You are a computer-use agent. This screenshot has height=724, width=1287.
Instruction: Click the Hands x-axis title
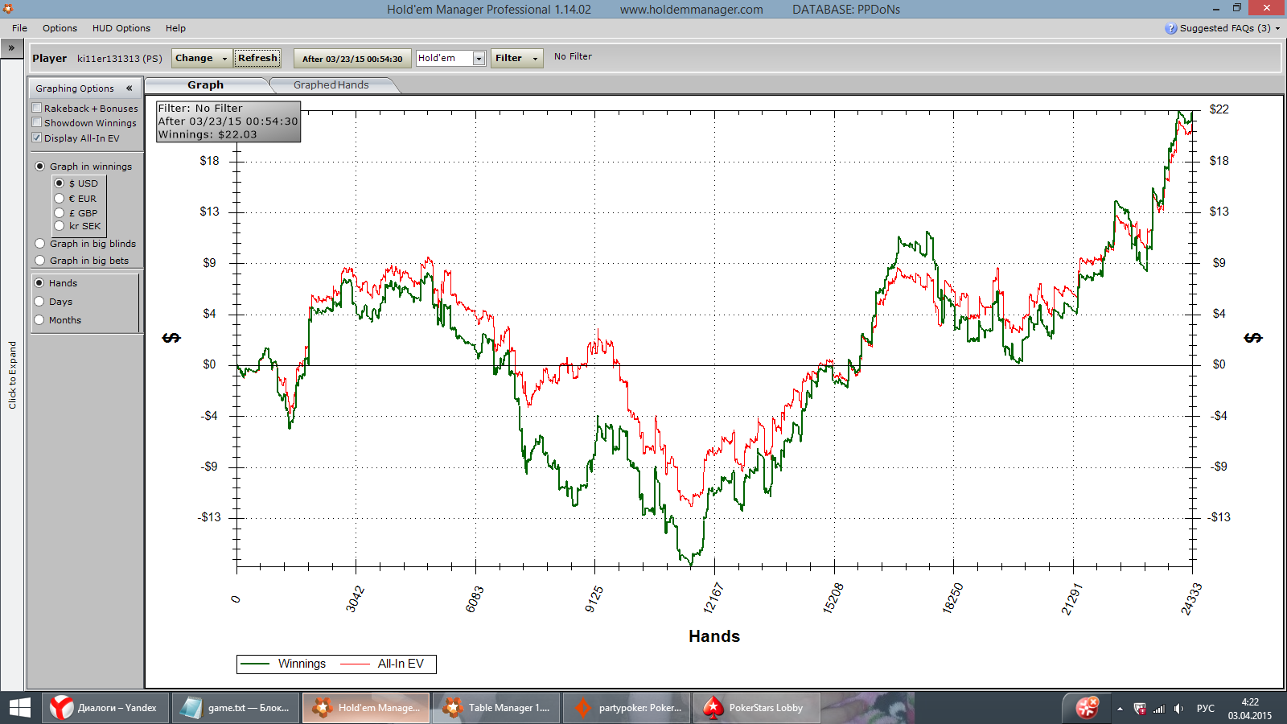pos(714,636)
